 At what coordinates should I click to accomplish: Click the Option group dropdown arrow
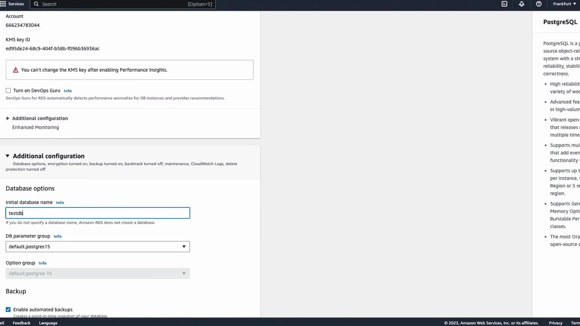(x=184, y=273)
